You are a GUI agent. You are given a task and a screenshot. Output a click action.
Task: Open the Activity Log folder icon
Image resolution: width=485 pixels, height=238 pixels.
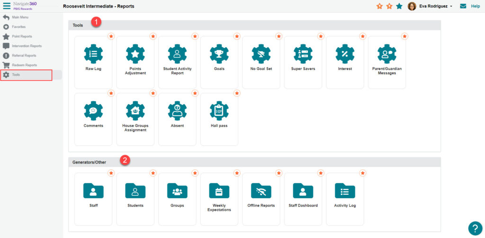click(345, 191)
